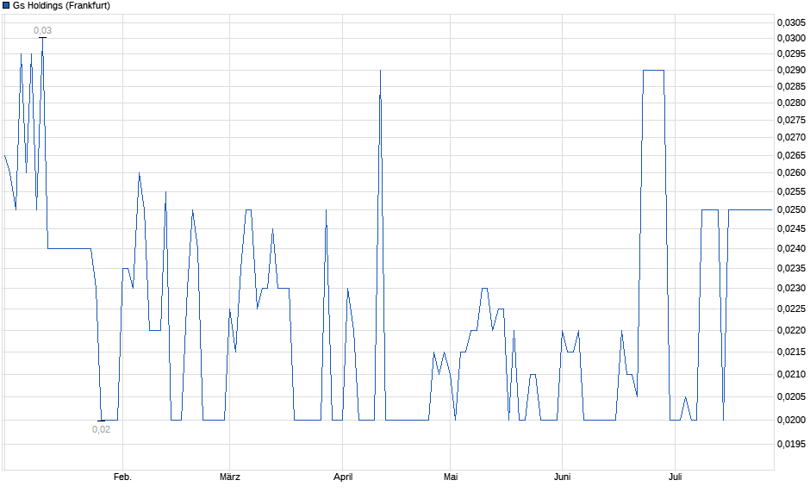Click the '0,0285' price axis value

tap(791, 86)
